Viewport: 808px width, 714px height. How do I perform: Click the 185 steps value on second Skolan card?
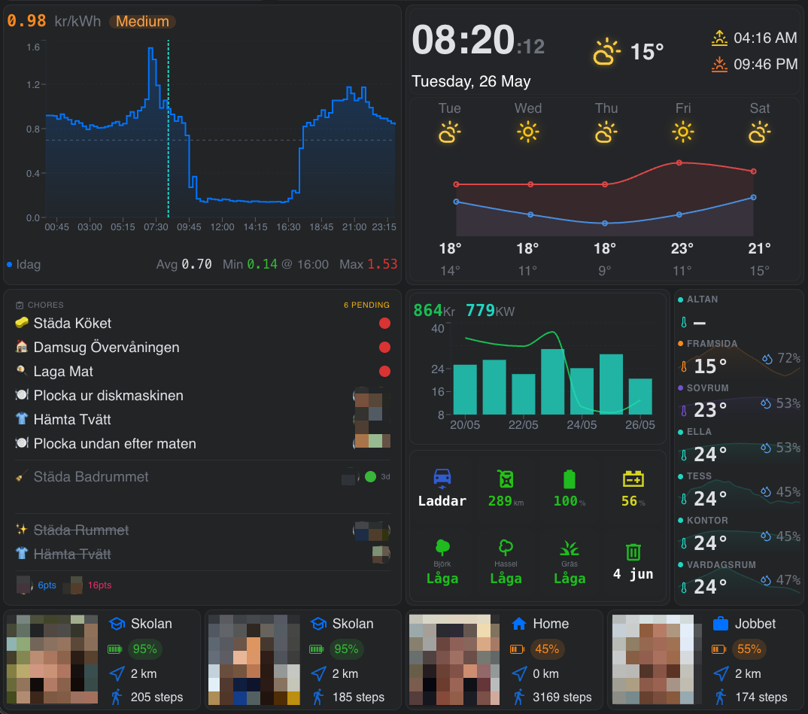[358, 697]
